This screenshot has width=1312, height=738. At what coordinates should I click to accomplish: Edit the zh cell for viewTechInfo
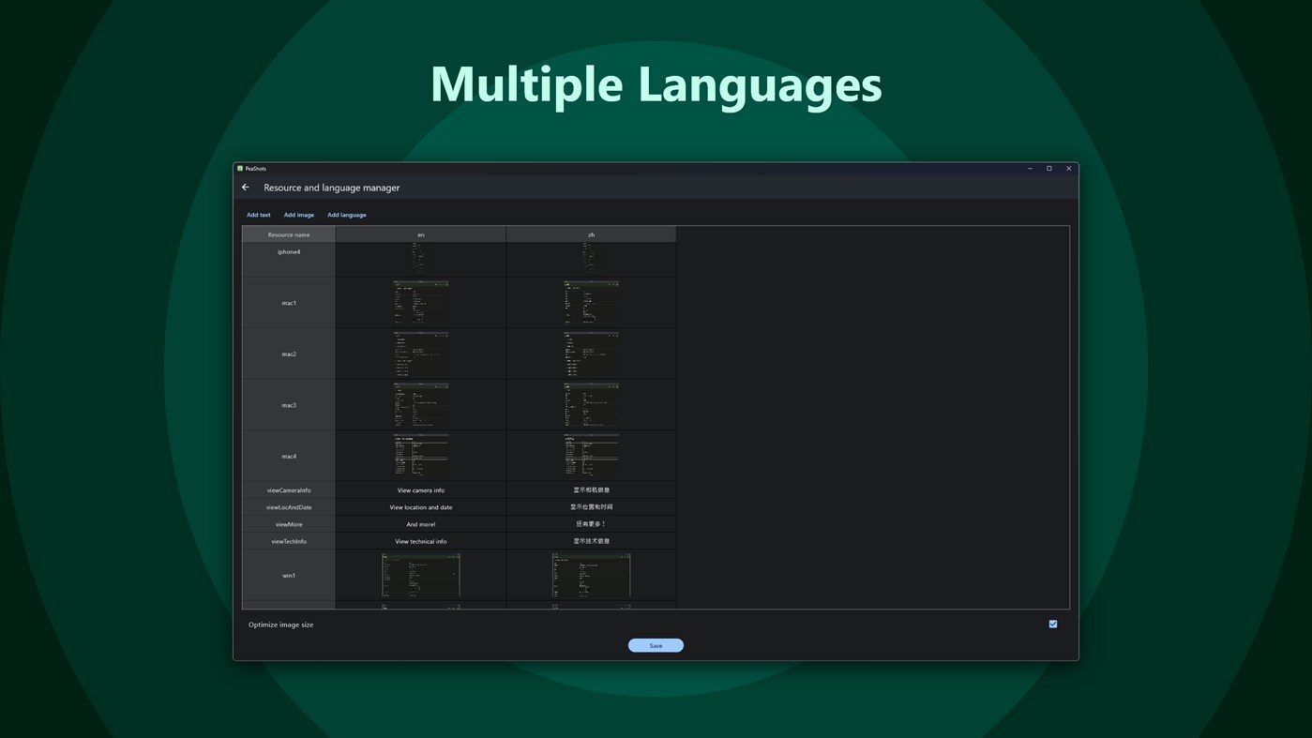click(591, 541)
